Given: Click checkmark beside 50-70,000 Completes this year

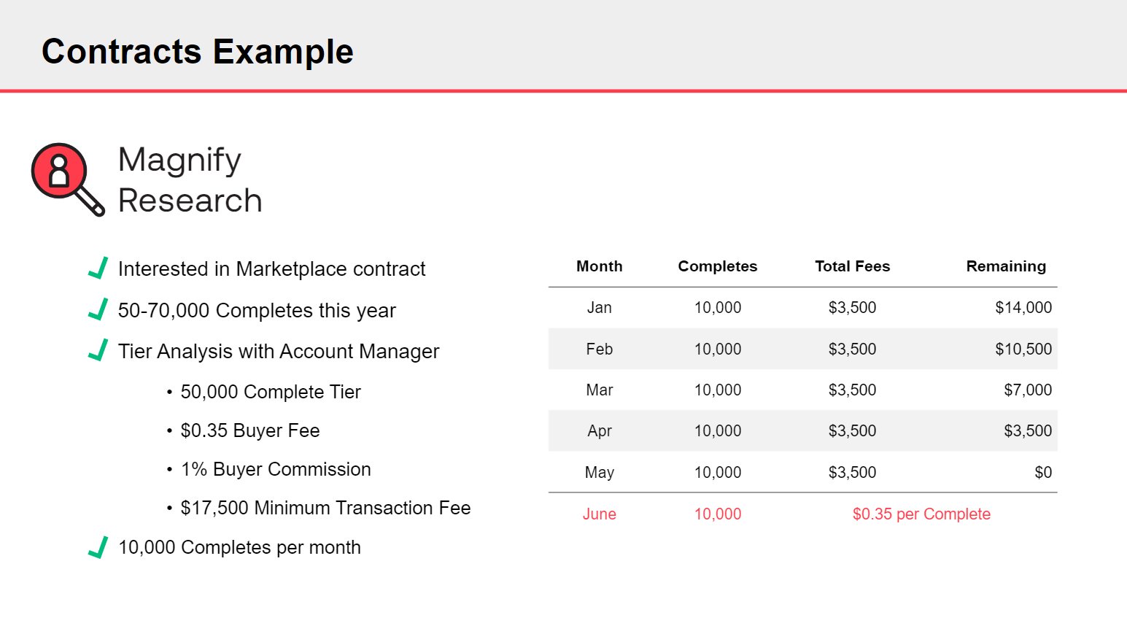Looking at the screenshot, I should pos(98,309).
